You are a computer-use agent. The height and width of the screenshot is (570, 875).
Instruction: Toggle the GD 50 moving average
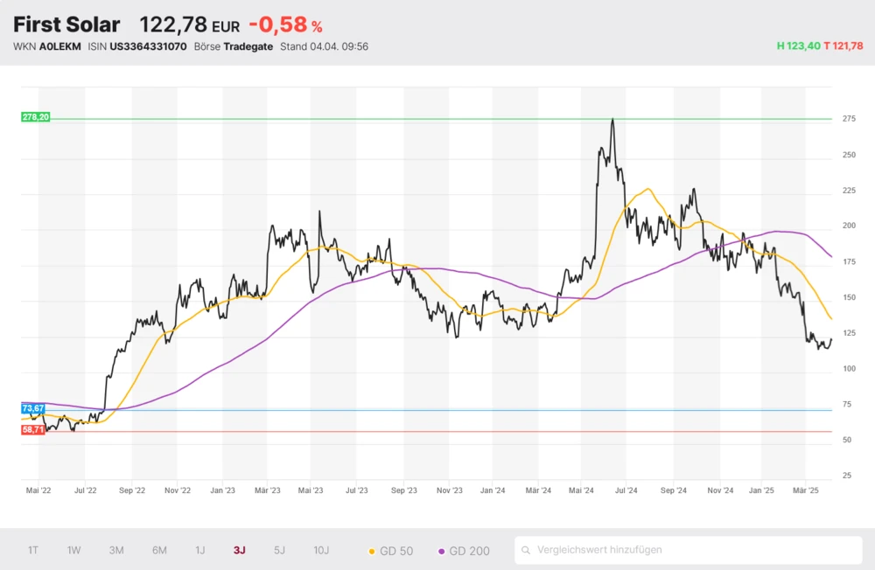(390, 551)
